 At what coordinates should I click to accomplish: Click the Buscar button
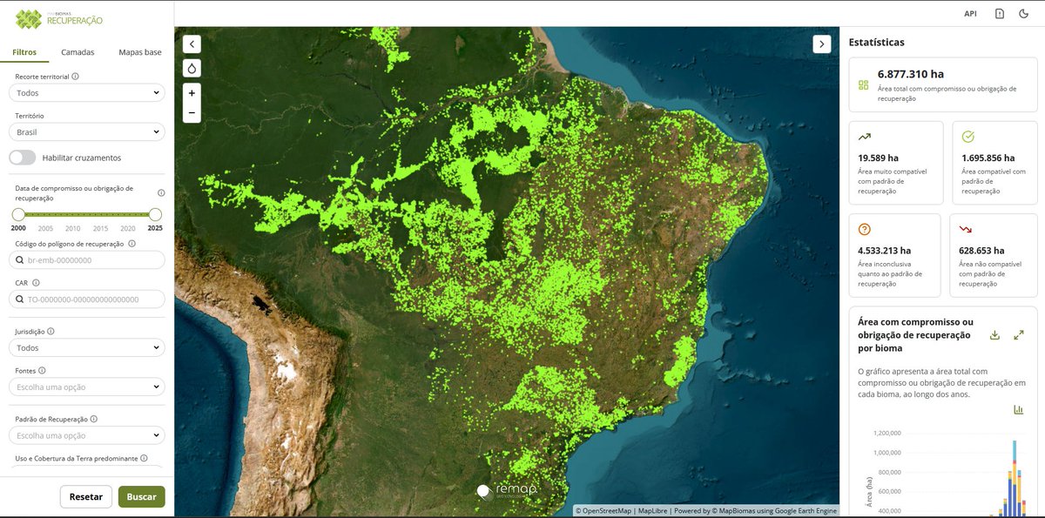(x=142, y=497)
